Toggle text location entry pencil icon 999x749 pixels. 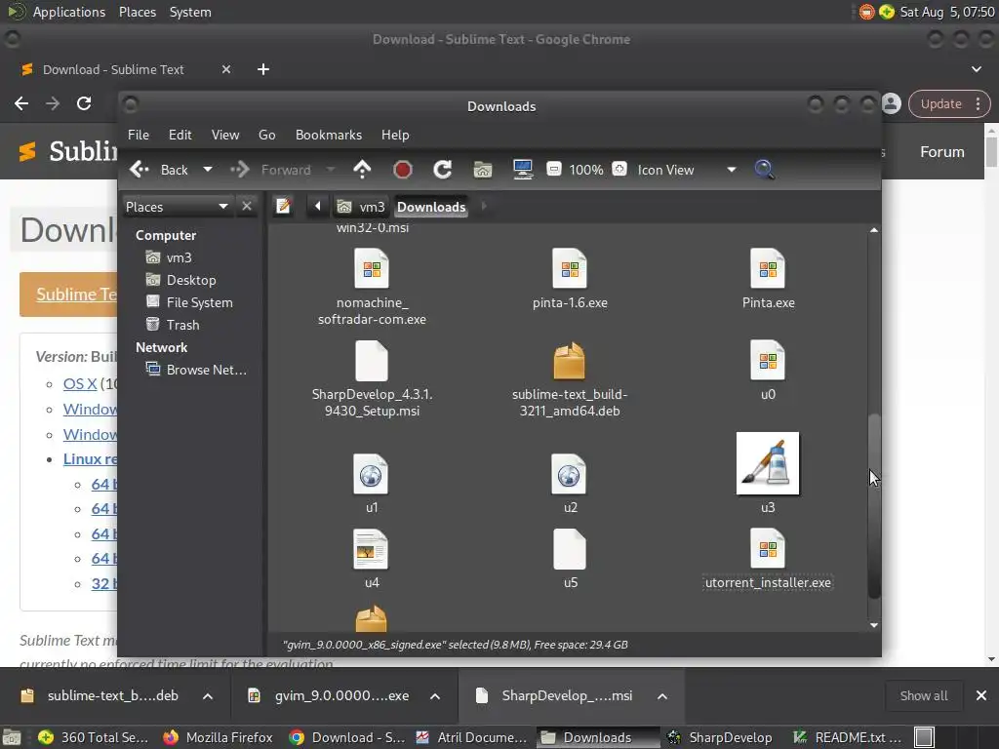coord(284,207)
